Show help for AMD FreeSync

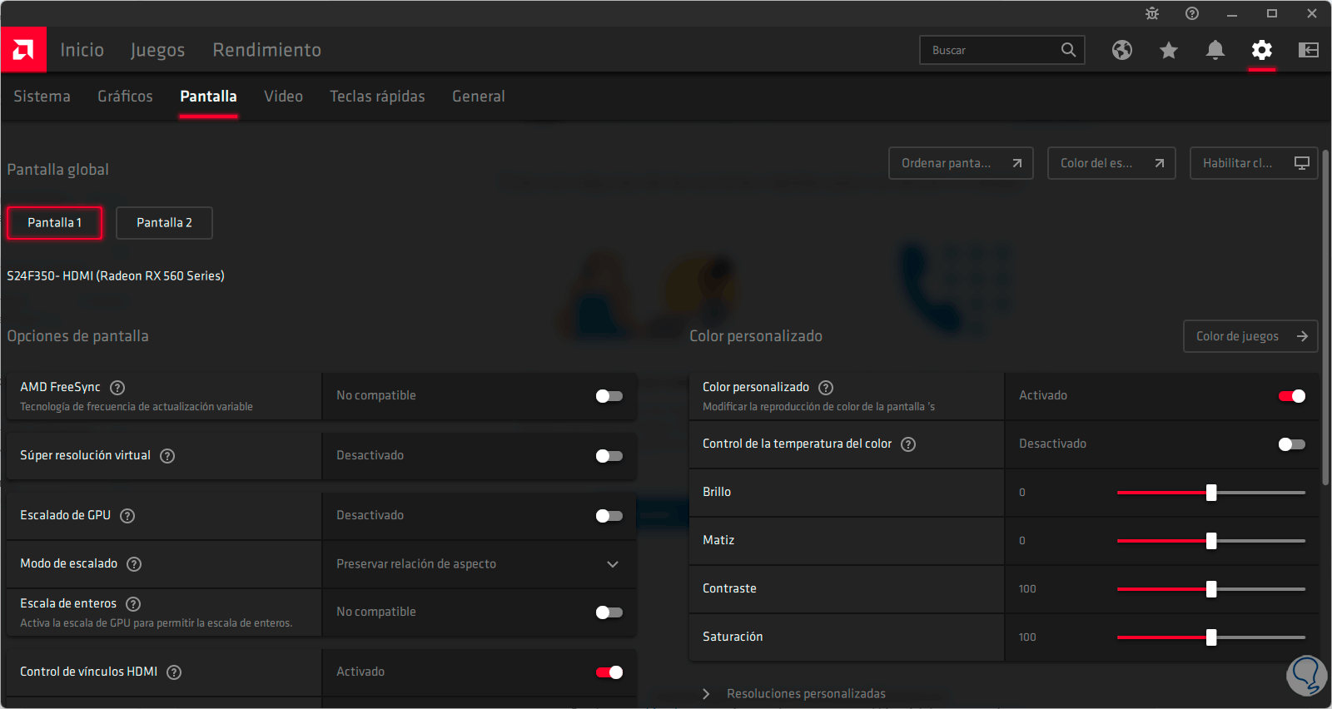tap(117, 387)
